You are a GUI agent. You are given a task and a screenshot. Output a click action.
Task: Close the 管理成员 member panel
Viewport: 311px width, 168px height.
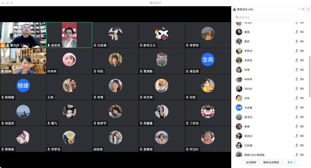click(303, 9)
